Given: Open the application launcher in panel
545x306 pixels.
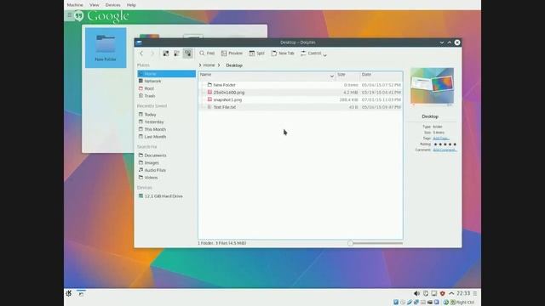Looking at the screenshot, I should click(69, 293).
